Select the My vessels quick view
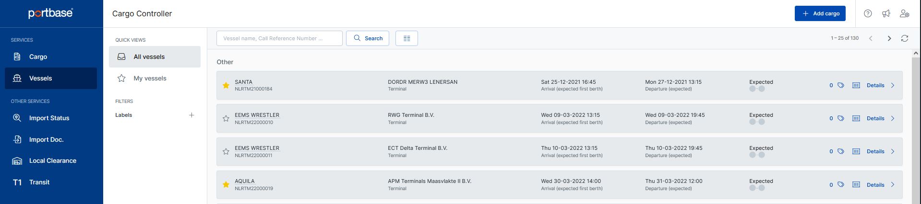 (155, 78)
